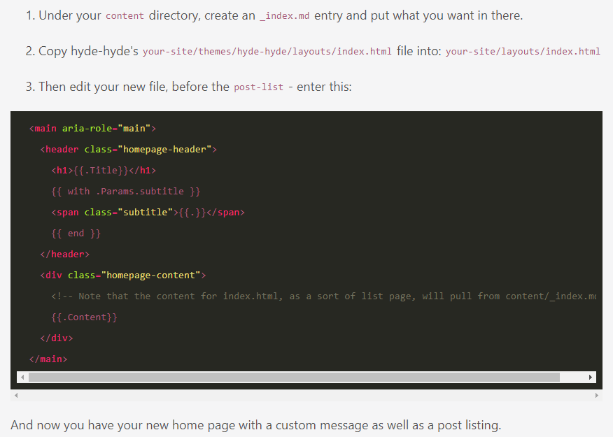This screenshot has width=613, height=437.
Task: Click the path 'your-site/layouts/index.html'
Action: 523,52
